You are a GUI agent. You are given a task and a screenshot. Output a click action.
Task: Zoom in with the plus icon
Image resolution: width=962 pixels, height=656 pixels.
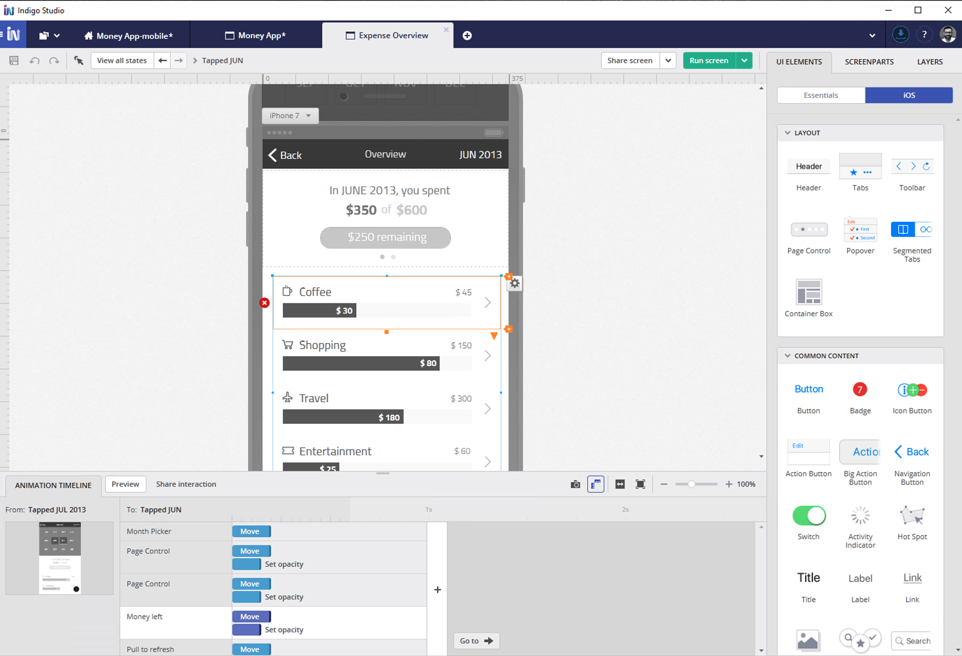point(728,484)
